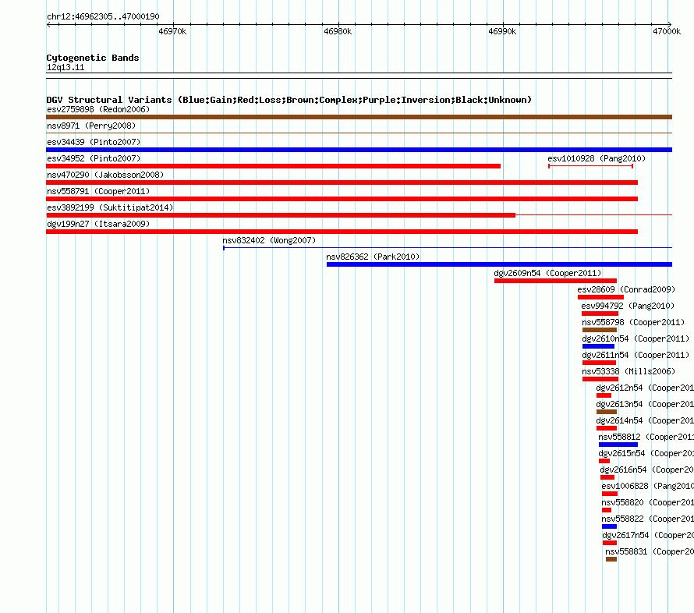Click the 46990k ruler position label
694x613 pixels.
coord(502,31)
